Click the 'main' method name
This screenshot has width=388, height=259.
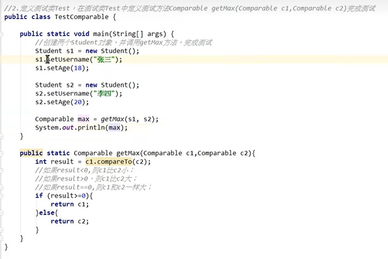coord(101,34)
